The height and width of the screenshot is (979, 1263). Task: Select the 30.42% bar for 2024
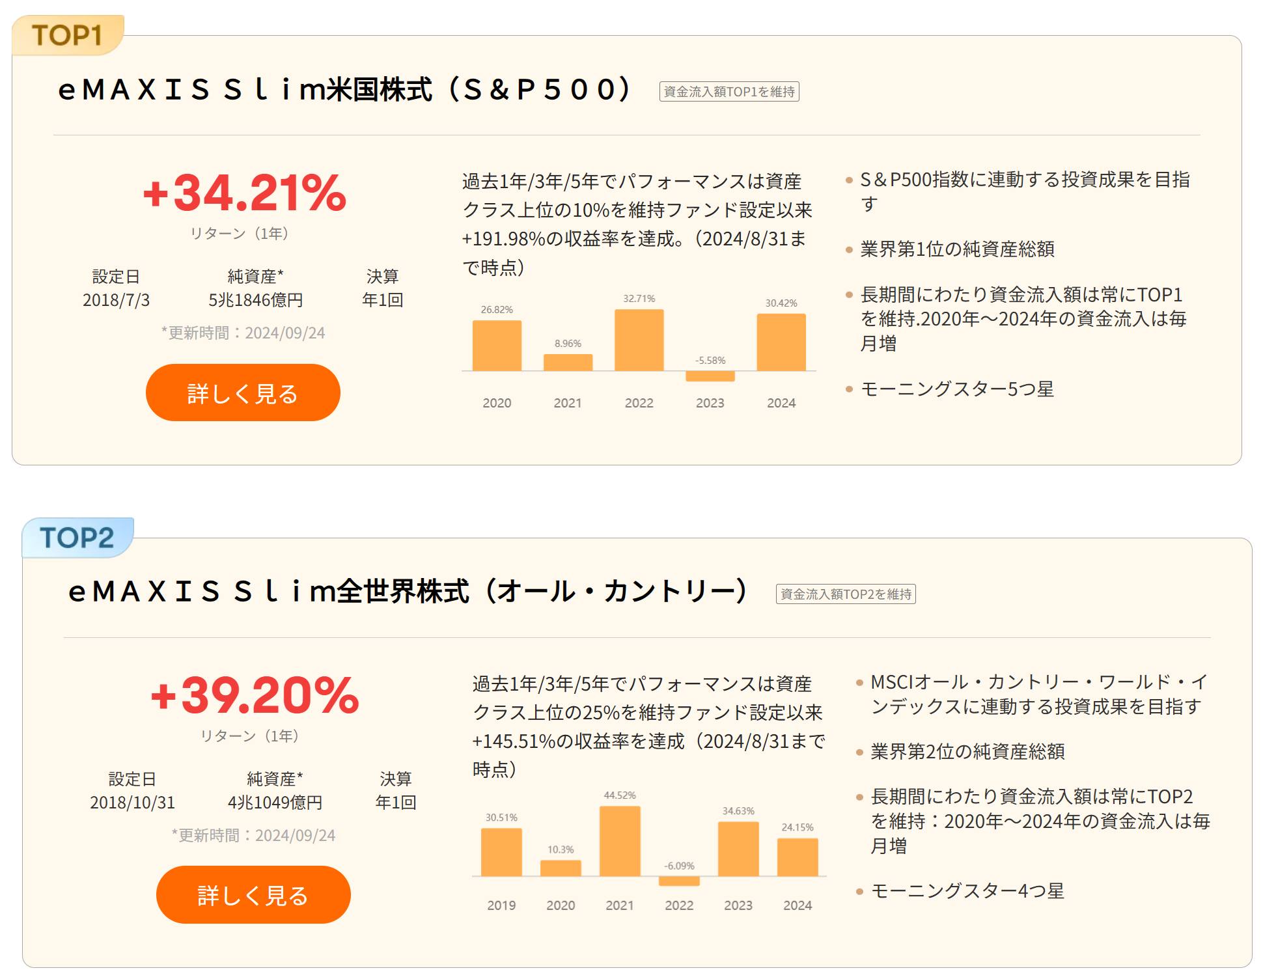(x=781, y=342)
